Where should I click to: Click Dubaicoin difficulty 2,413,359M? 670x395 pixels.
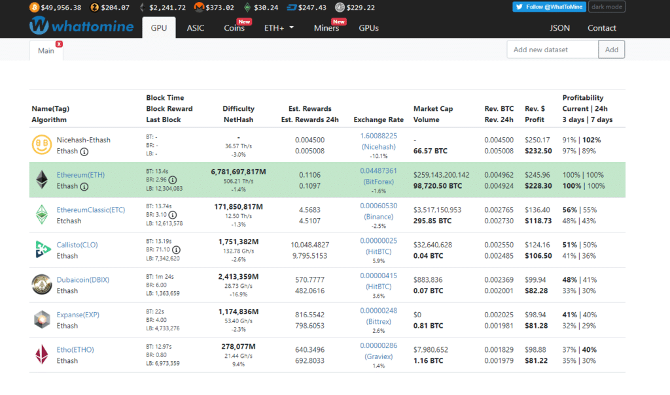tap(238, 277)
